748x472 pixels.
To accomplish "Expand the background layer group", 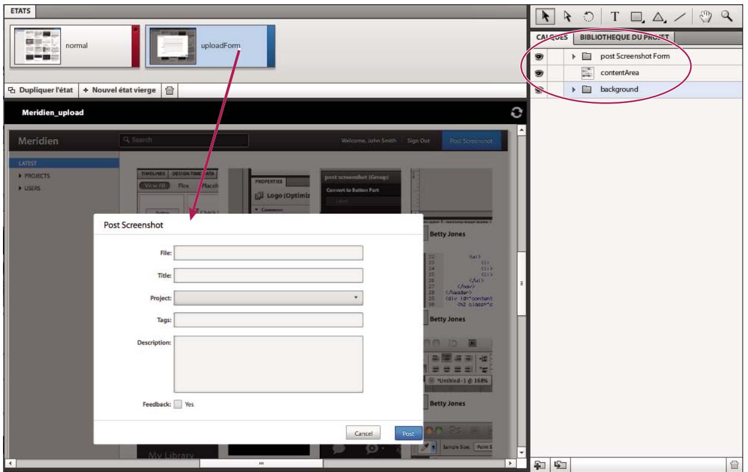I will click(x=574, y=90).
